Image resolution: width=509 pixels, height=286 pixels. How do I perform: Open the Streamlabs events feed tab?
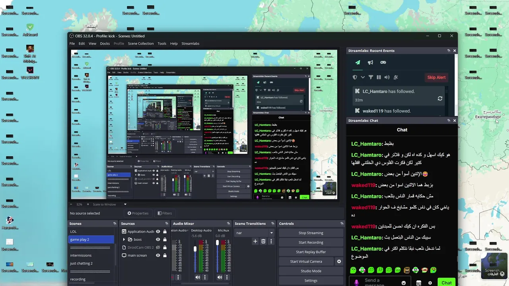(357, 62)
